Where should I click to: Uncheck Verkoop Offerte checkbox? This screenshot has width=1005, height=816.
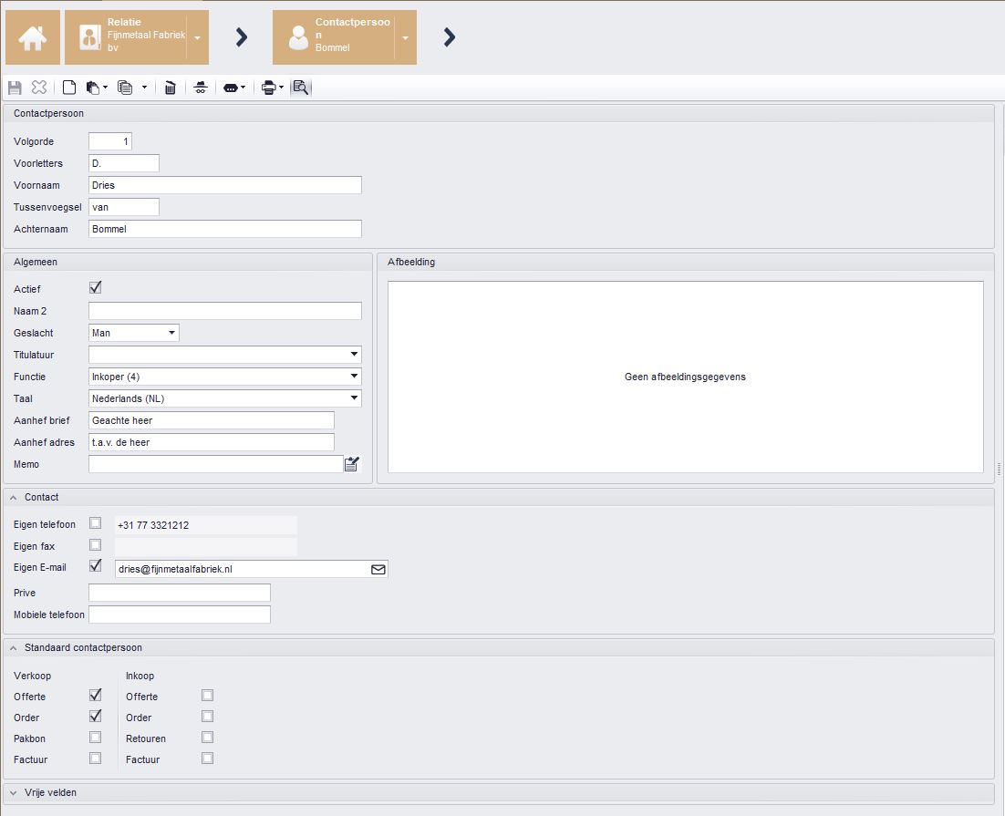(96, 695)
